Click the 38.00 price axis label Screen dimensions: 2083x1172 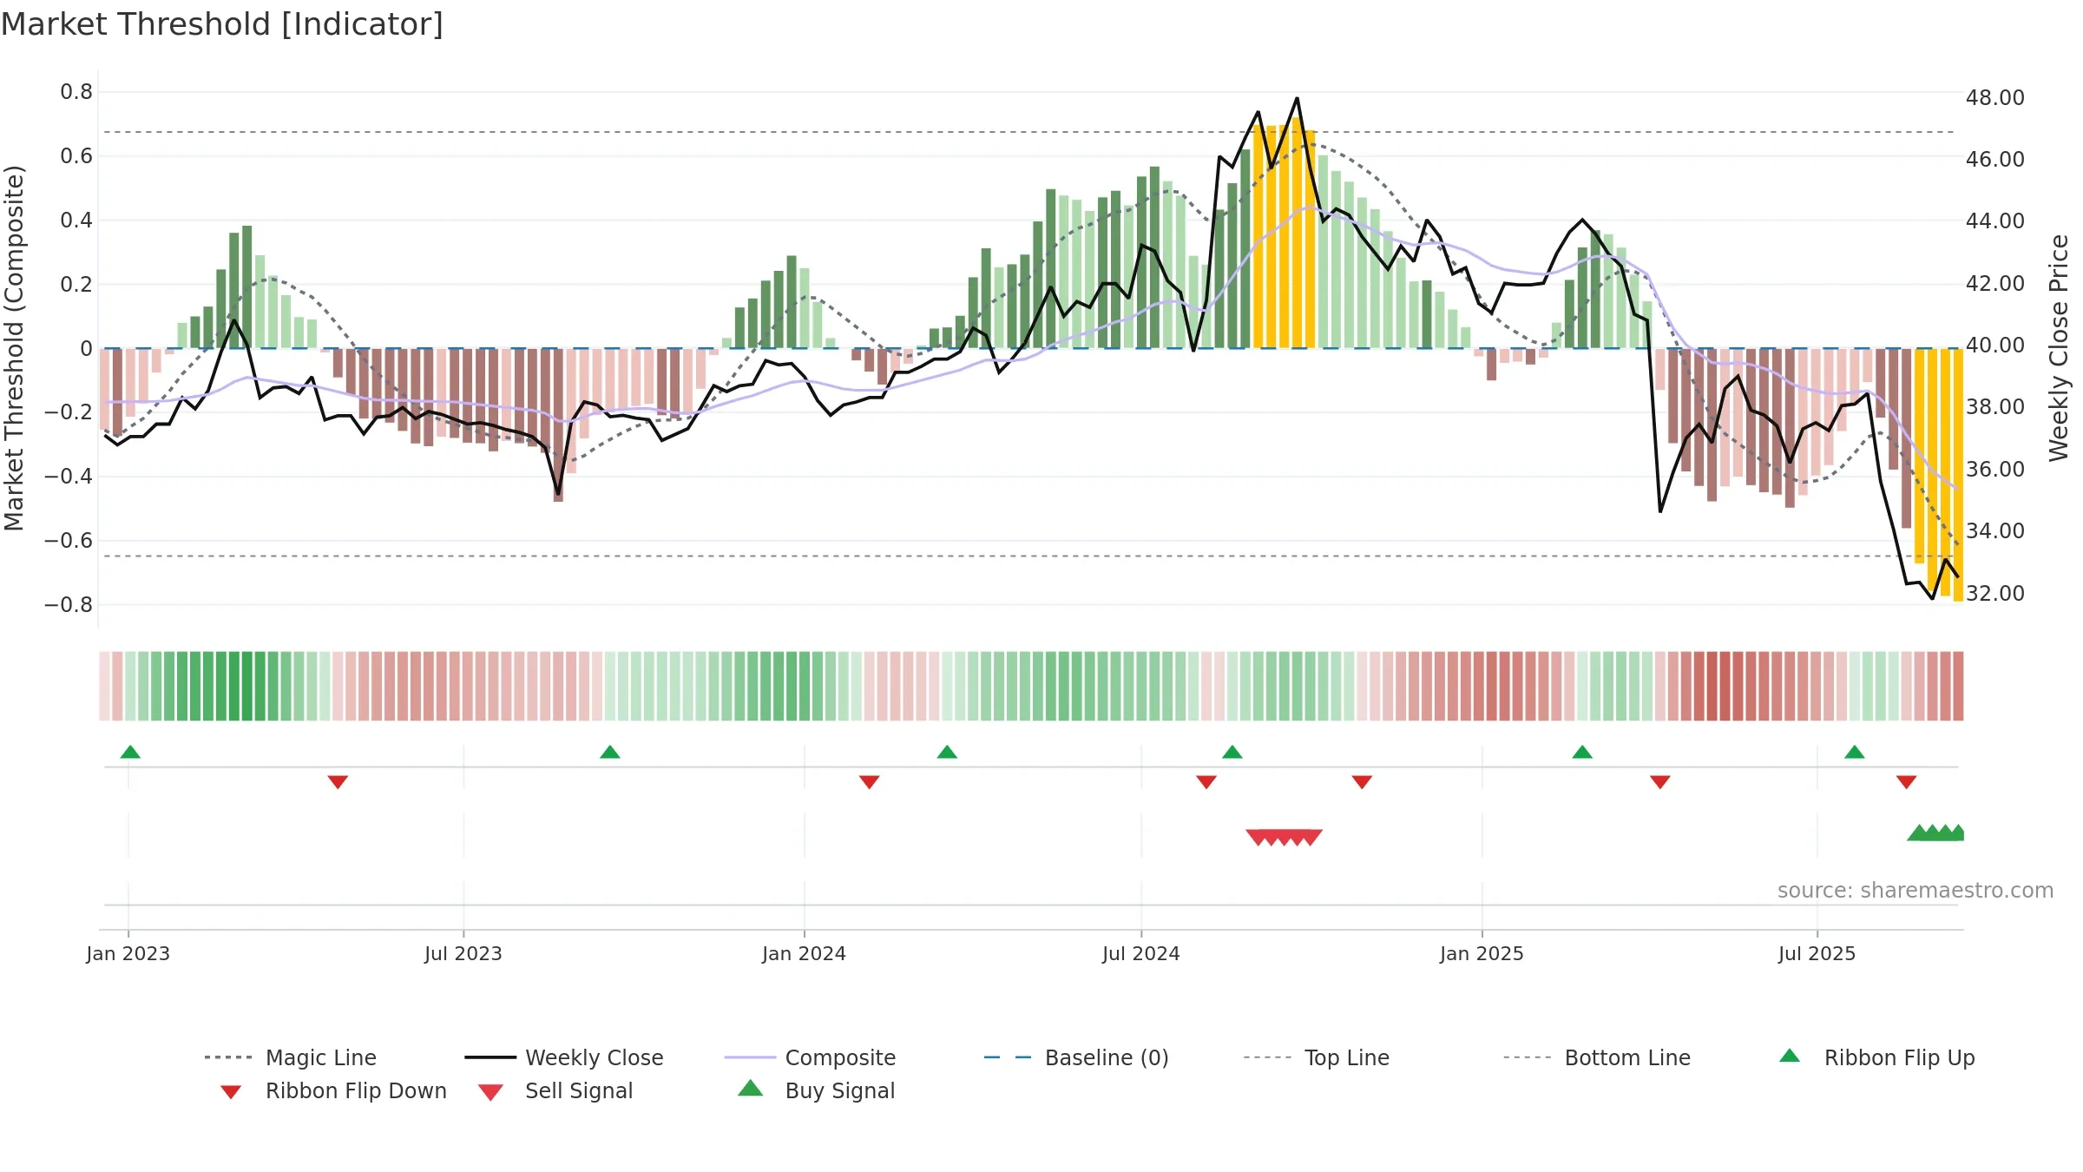click(1995, 407)
